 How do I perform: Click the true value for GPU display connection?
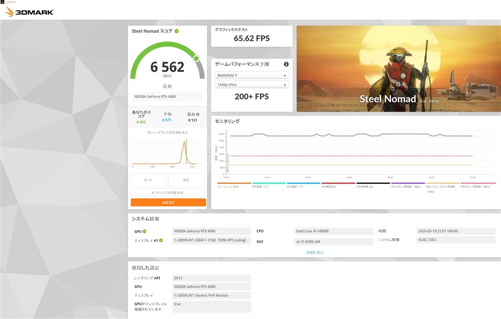[211, 306]
